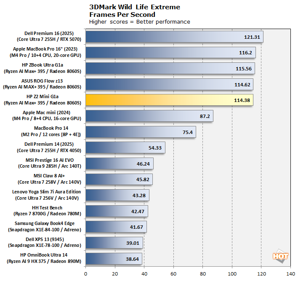Screen dimensions: 298x281
Task: Click the 75.4 score value
Action: (188, 132)
